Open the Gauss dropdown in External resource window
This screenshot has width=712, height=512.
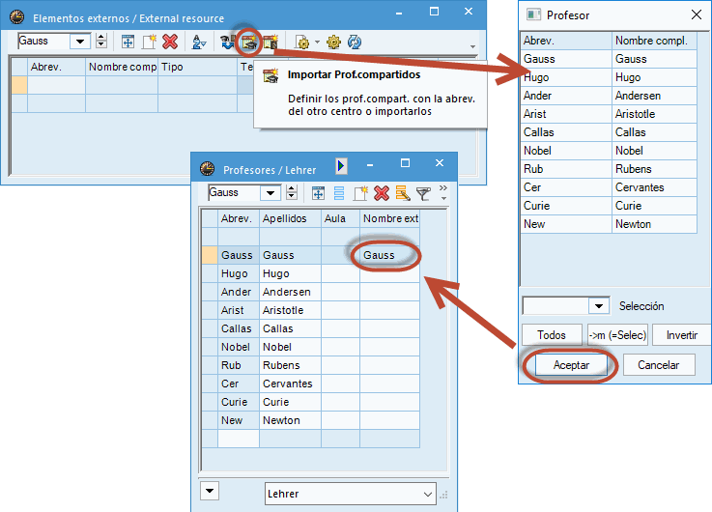pyautogui.click(x=80, y=42)
